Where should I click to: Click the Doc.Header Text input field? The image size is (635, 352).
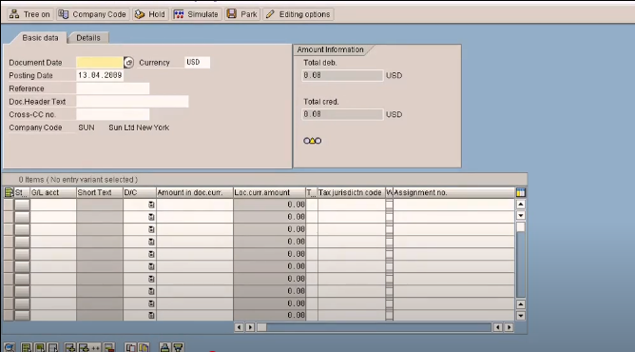(x=132, y=101)
